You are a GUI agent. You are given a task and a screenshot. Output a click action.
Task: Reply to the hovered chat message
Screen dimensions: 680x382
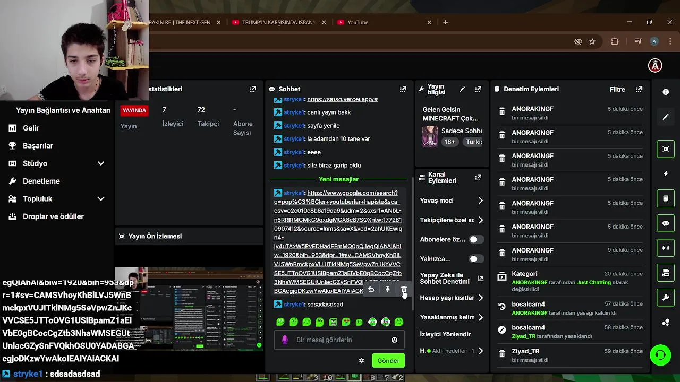click(x=371, y=290)
